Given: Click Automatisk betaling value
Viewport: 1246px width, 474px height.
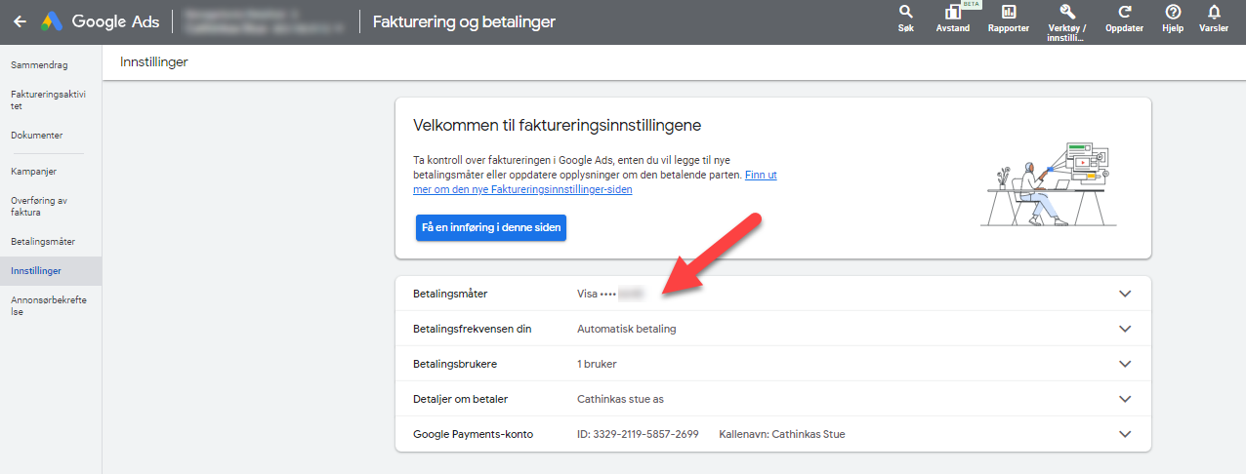Looking at the screenshot, I should tap(627, 329).
